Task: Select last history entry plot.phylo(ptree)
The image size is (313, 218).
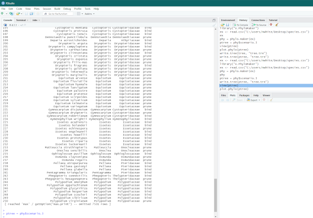Action: (234, 89)
